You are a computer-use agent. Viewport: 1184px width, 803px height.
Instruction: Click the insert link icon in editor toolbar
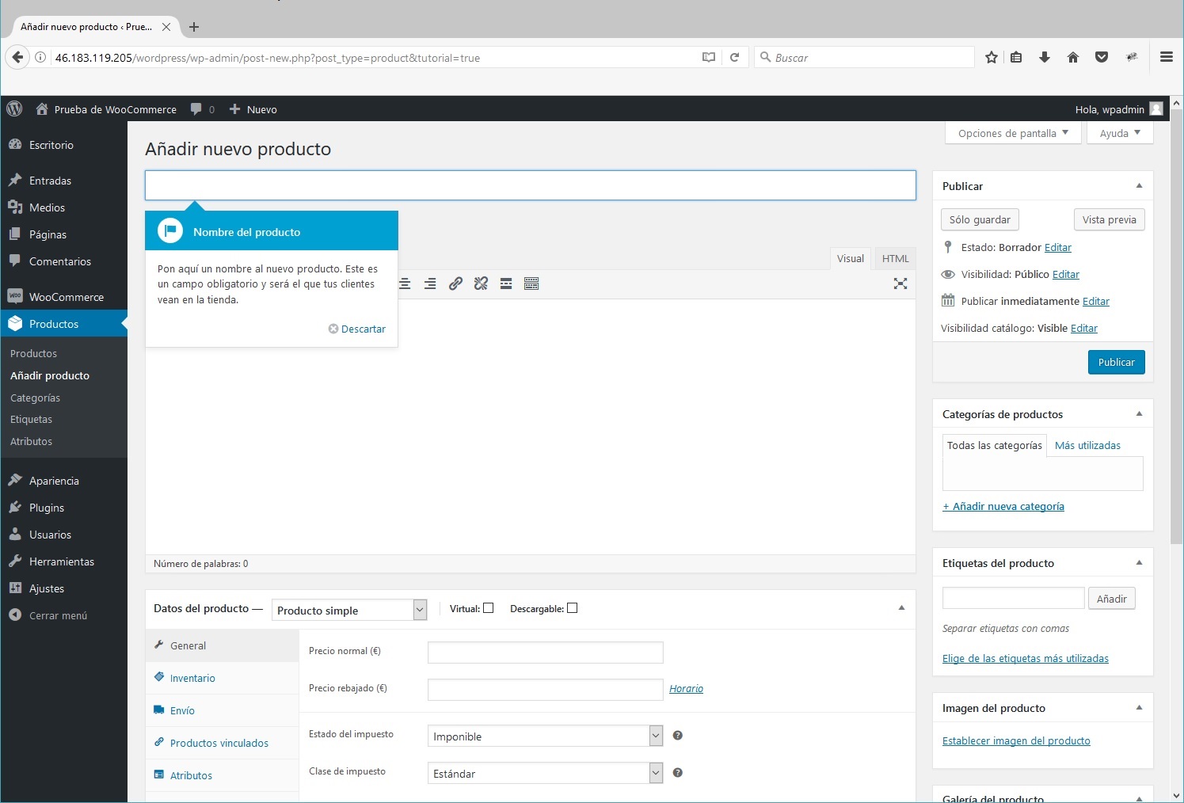pos(455,284)
